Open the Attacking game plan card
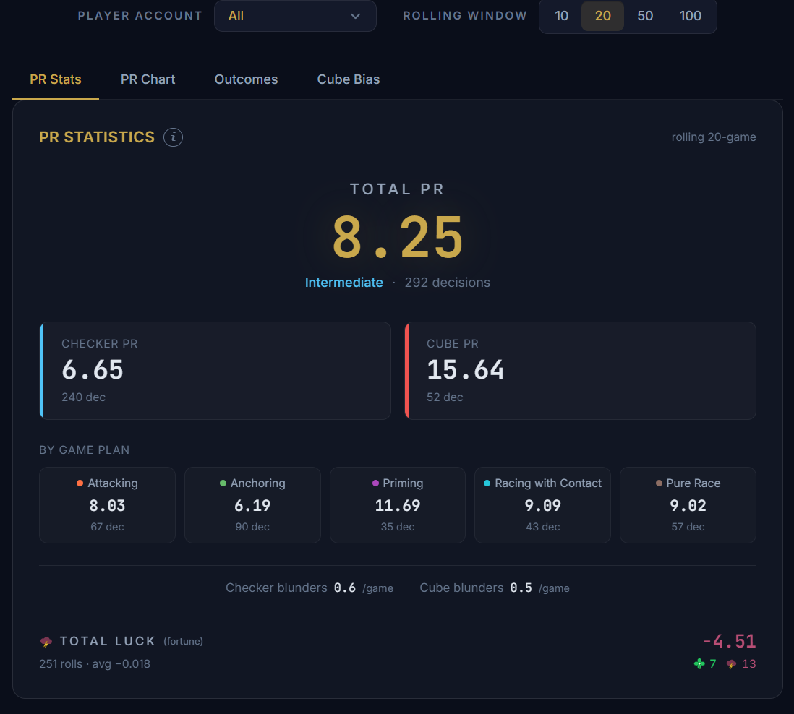Image resolution: width=794 pixels, height=714 pixels. tap(107, 505)
